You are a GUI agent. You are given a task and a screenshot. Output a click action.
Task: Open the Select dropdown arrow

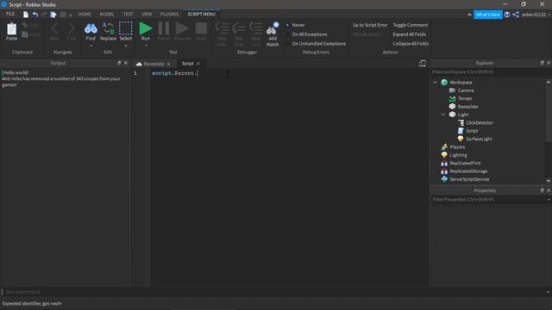[126, 46]
